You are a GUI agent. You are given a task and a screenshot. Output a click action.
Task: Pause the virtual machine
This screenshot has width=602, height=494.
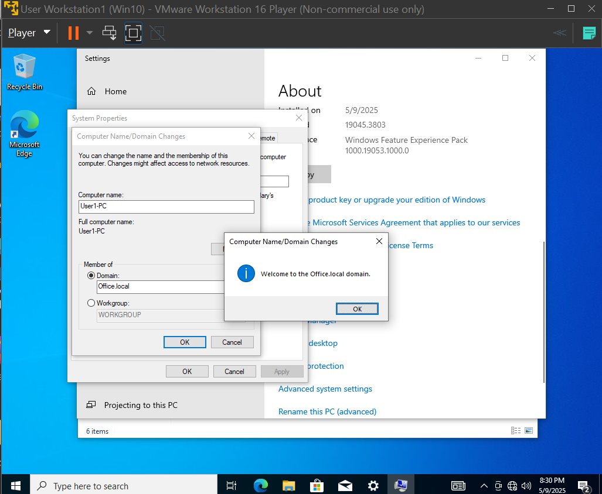tap(73, 33)
